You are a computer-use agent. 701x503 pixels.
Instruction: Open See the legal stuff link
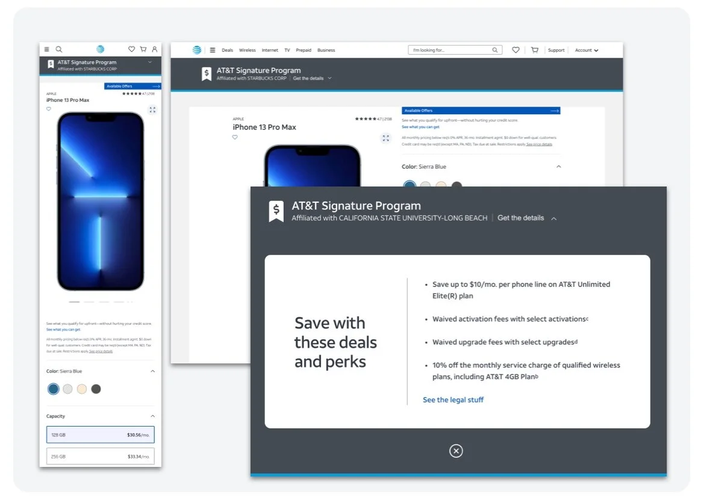tap(453, 400)
